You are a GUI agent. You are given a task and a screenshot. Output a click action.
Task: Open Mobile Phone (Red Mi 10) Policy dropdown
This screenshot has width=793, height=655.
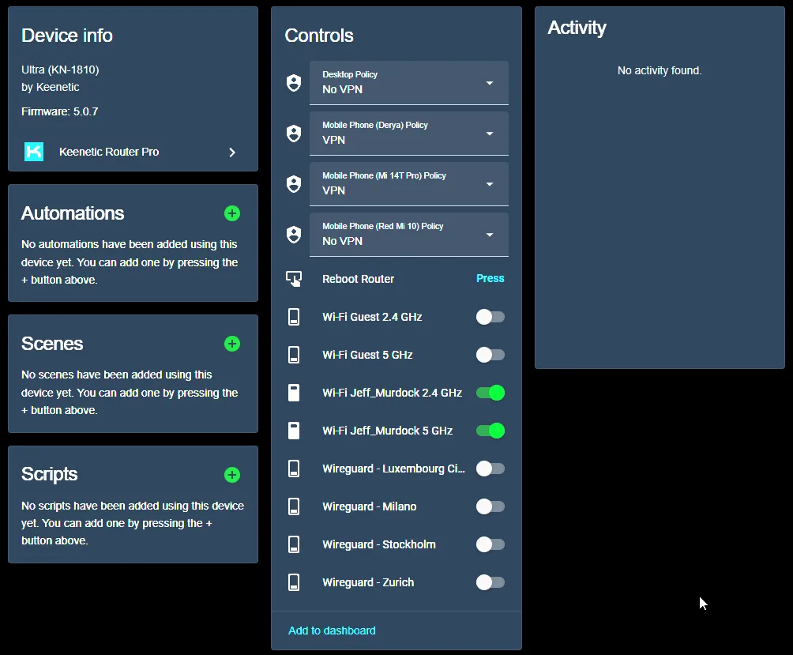tap(408, 235)
